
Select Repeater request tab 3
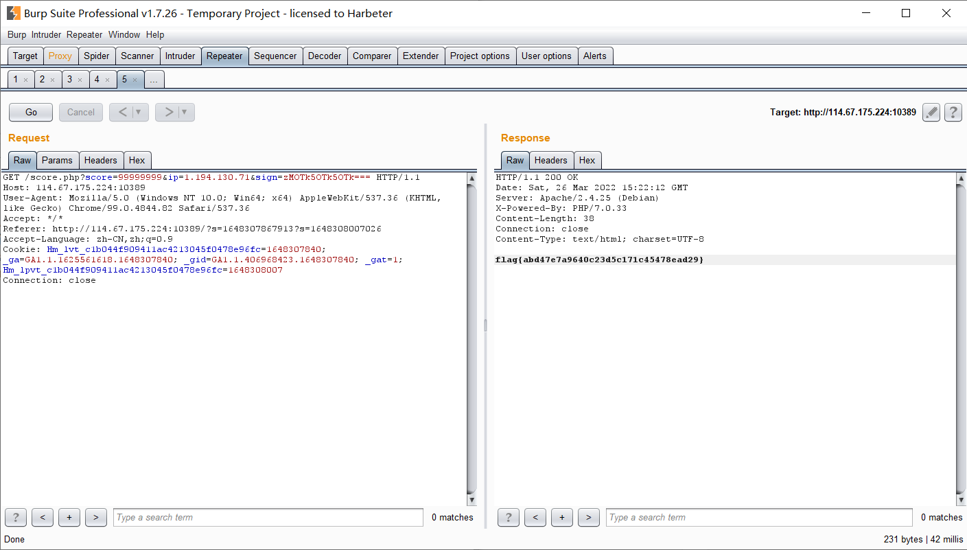pyautogui.click(x=69, y=80)
